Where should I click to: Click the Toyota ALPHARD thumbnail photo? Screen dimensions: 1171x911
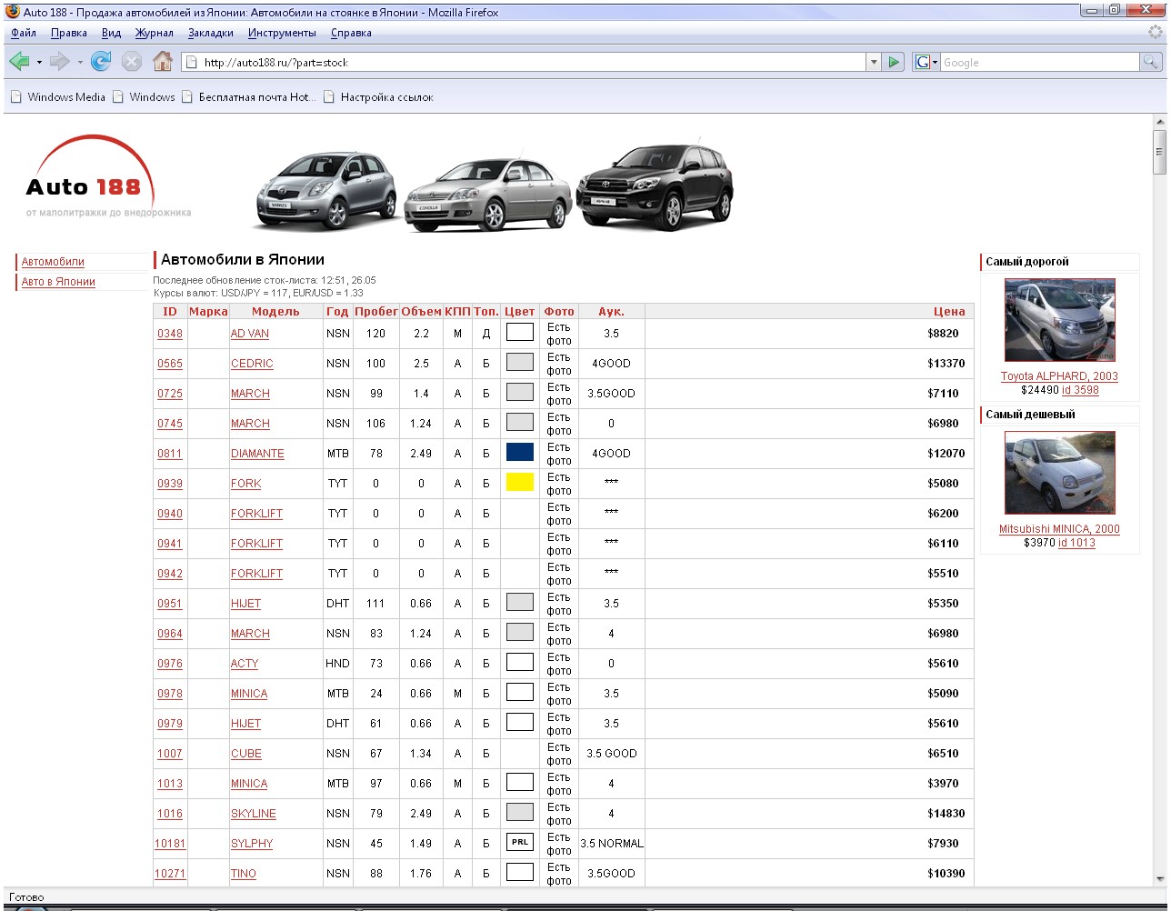pyautogui.click(x=1059, y=320)
